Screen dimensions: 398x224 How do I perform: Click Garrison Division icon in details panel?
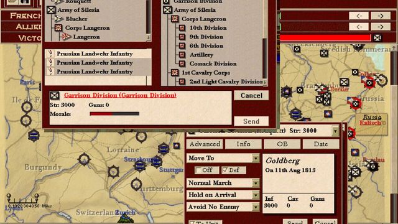(x=55, y=95)
